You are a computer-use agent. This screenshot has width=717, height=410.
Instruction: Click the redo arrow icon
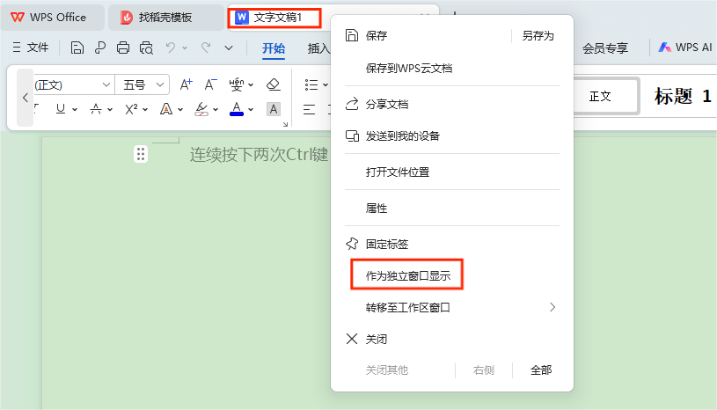[206, 48]
